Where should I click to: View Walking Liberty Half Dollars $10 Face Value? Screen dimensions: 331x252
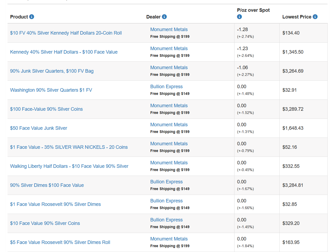(69, 166)
